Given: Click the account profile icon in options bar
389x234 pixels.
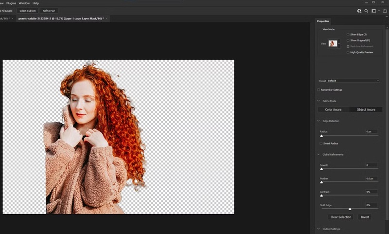Looking at the screenshot, I should 359,11.
